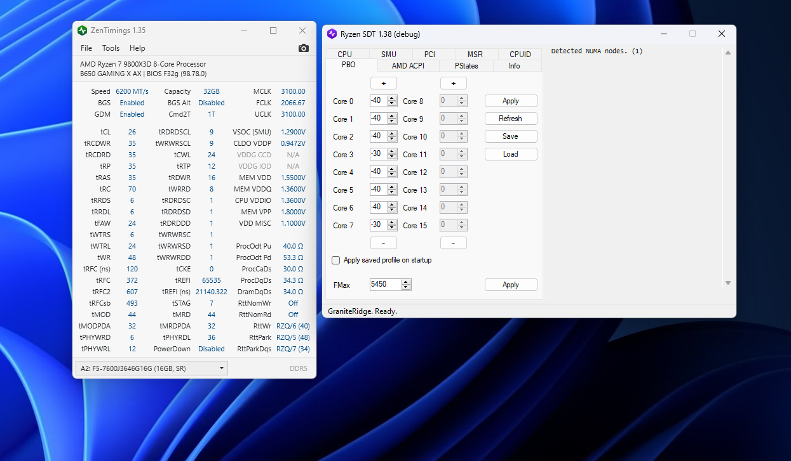
Task: Open the SMU tab
Action: click(388, 55)
